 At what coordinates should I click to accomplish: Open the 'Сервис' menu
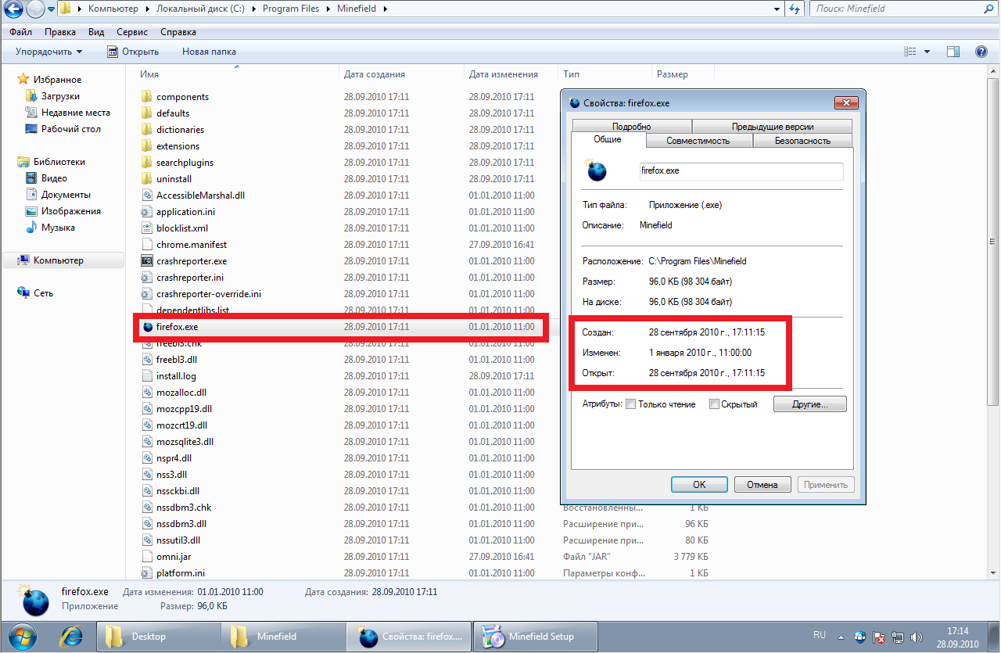click(132, 32)
